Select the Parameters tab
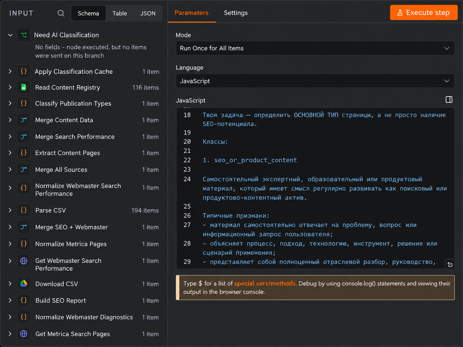 [x=192, y=13]
